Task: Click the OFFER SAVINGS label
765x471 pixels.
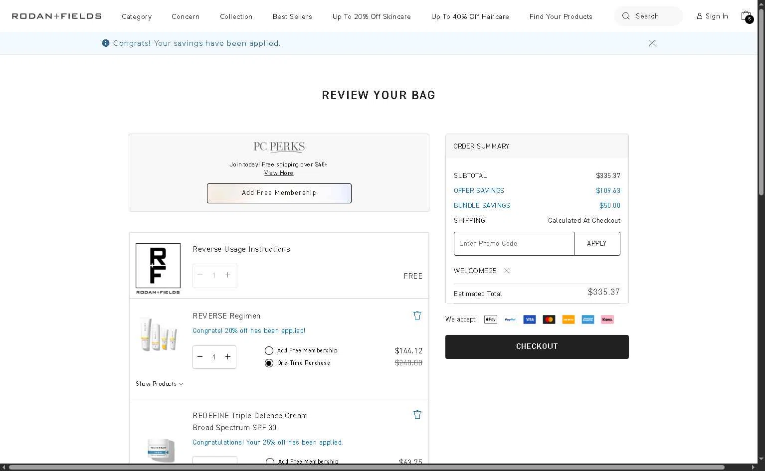Action: click(x=479, y=190)
